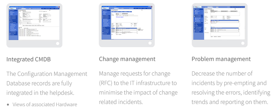Select the Integrated CMDB heading
This screenshot has height=109, width=277.
pyautogui.click(x=29, y=59)
